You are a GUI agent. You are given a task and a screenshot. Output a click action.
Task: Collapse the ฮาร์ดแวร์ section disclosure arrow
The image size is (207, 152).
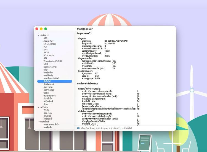pos(39,35)
